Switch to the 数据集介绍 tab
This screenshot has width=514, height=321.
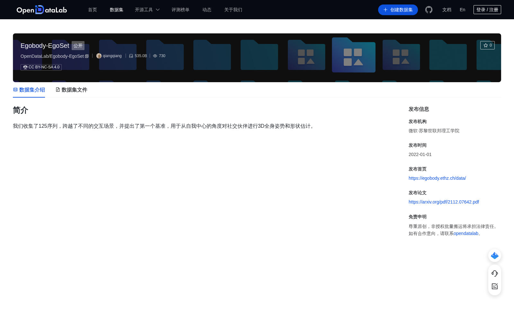pyautogui.click(x=29, y=90)
